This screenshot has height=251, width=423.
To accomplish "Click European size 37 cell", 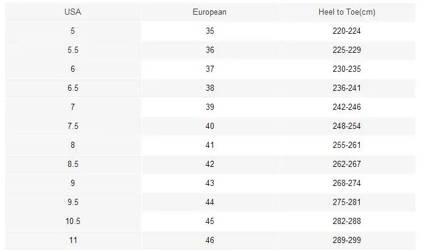I will [x=210, y=69].
